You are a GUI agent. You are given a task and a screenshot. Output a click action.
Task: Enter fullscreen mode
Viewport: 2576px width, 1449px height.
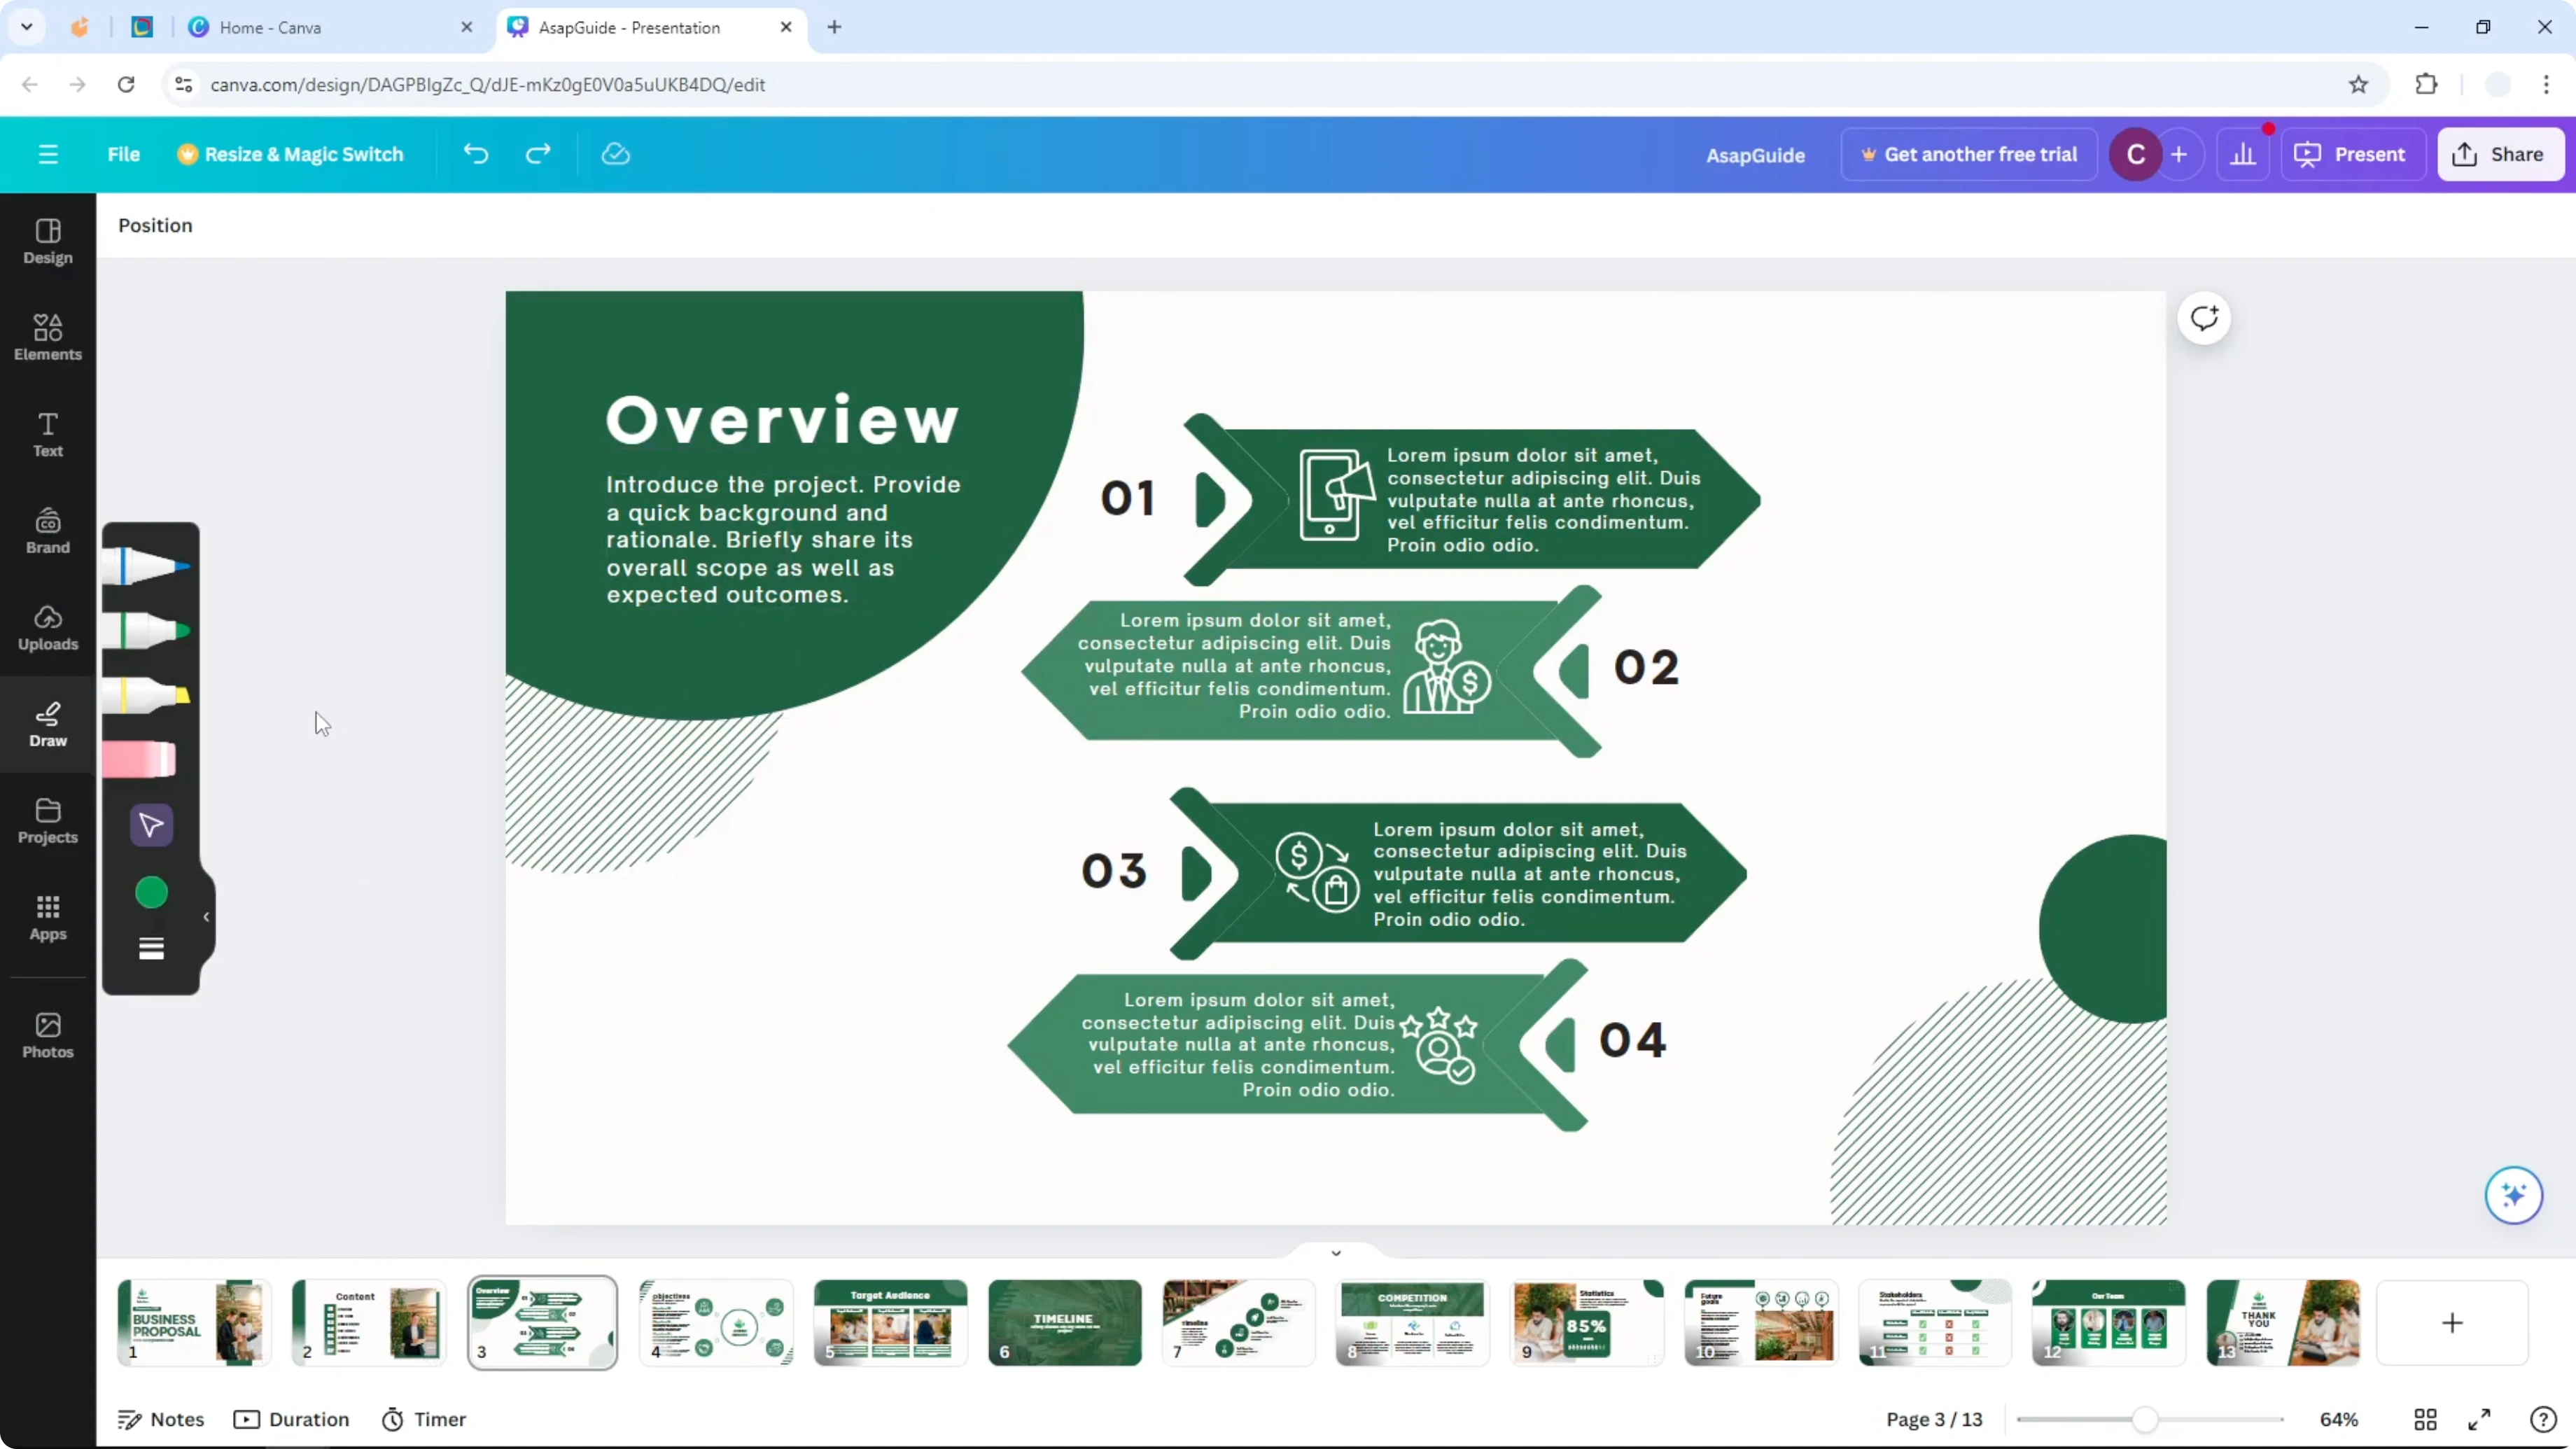coord(2479,1419)
